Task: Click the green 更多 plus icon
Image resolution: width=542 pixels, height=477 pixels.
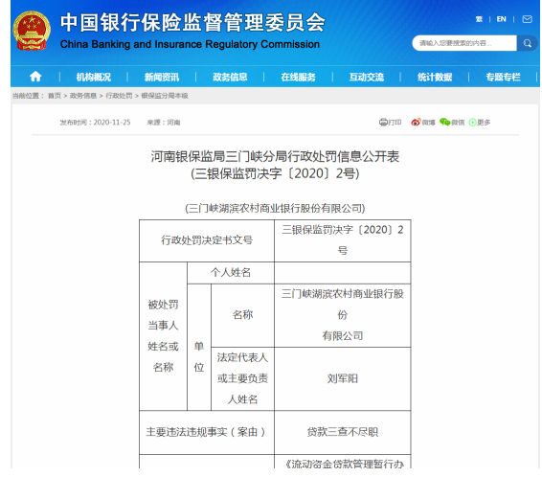Action: 472,123
